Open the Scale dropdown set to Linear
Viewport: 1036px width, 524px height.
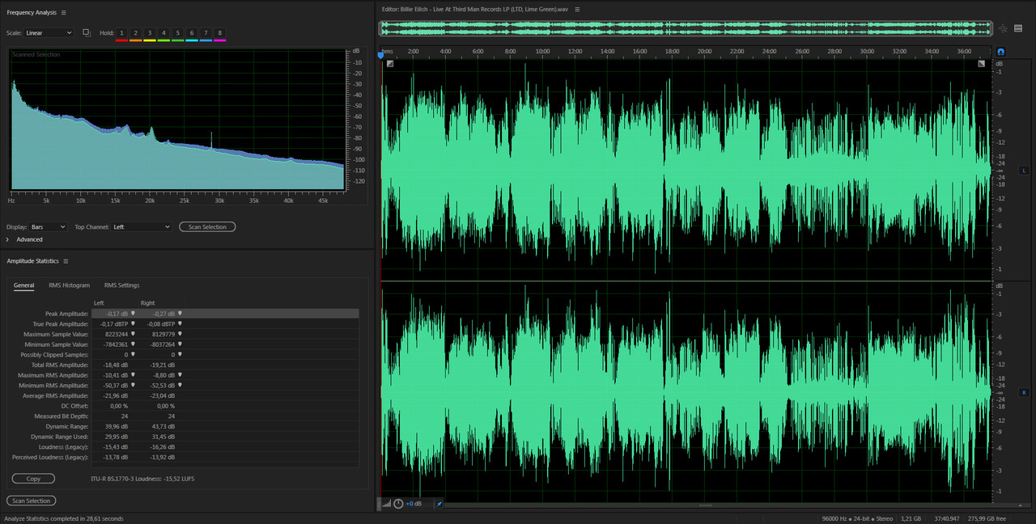pos(49,33)
